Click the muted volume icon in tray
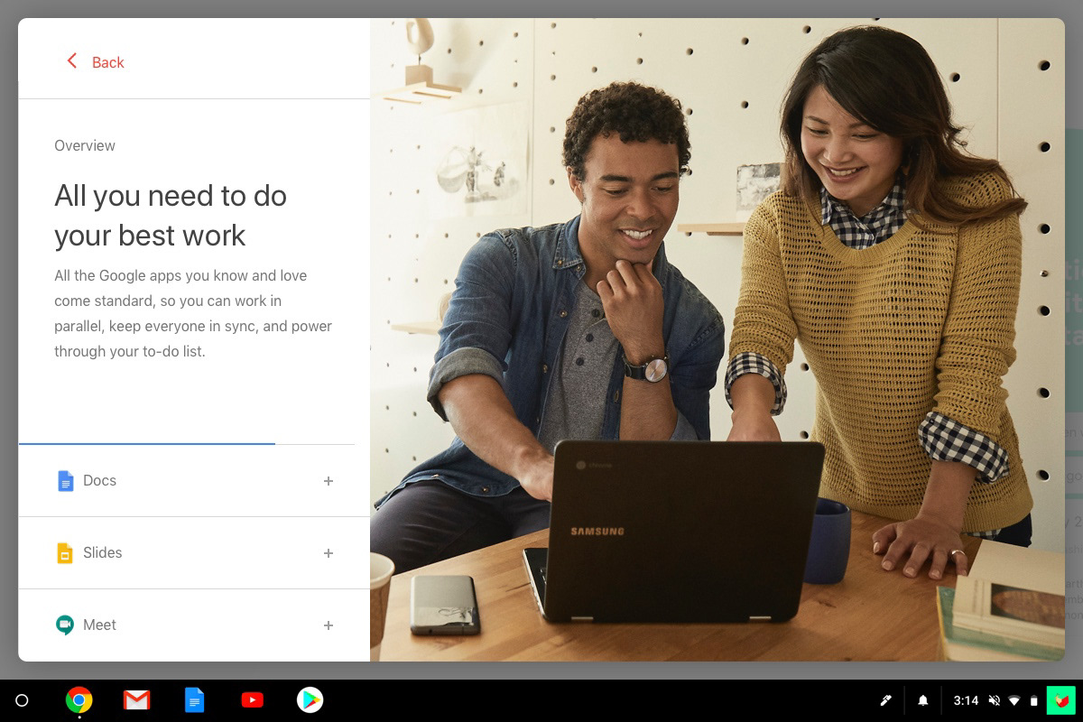The height and width of the screenshot is (722, 1083). coord(995,700)
